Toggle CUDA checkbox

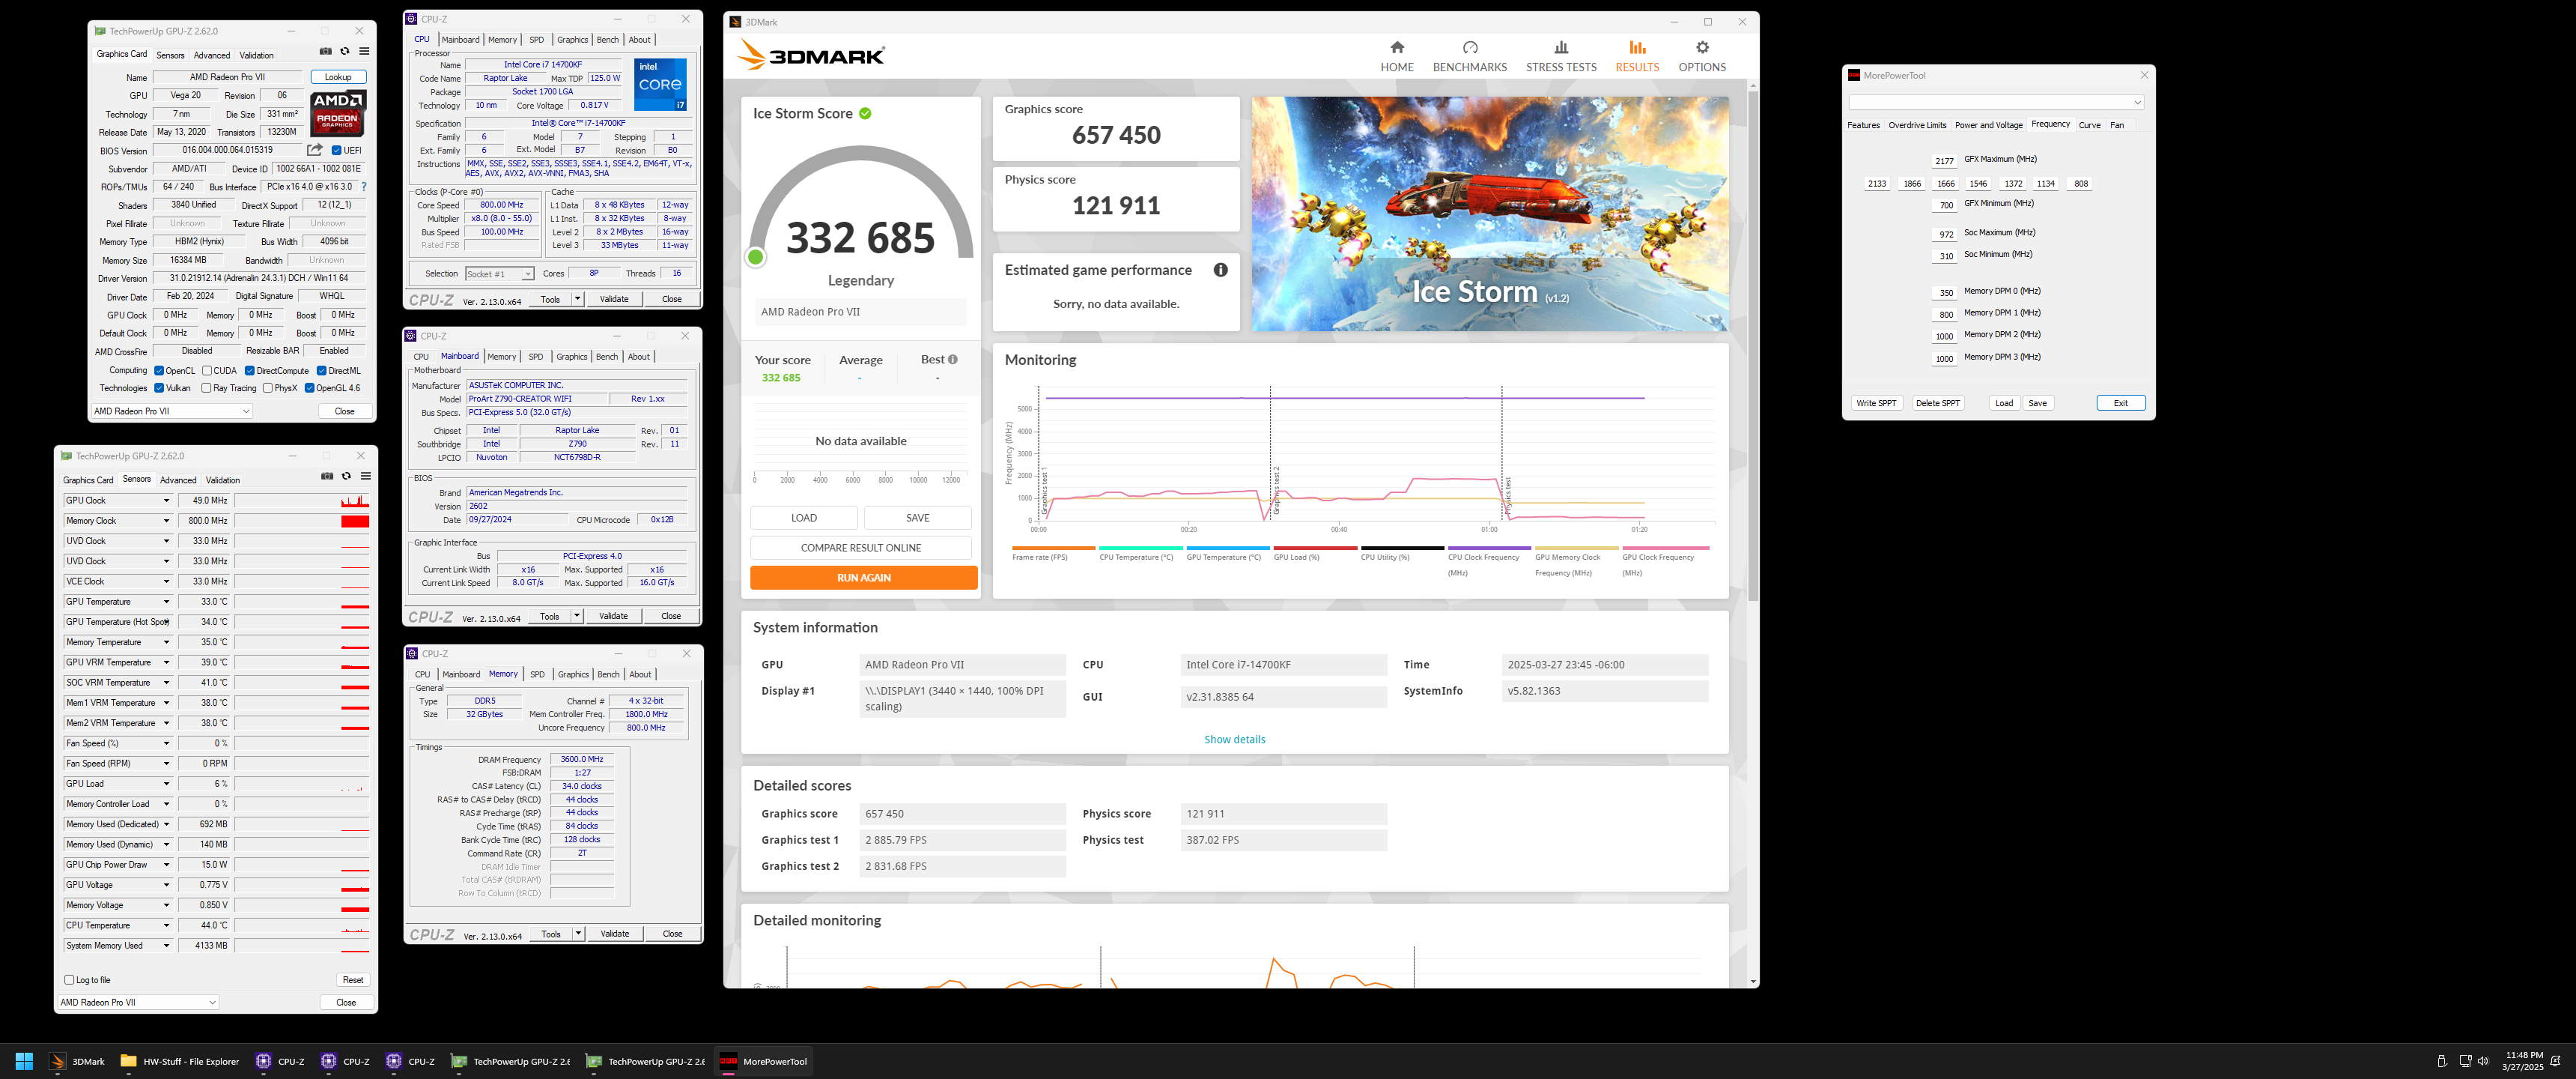pos(206,370)
